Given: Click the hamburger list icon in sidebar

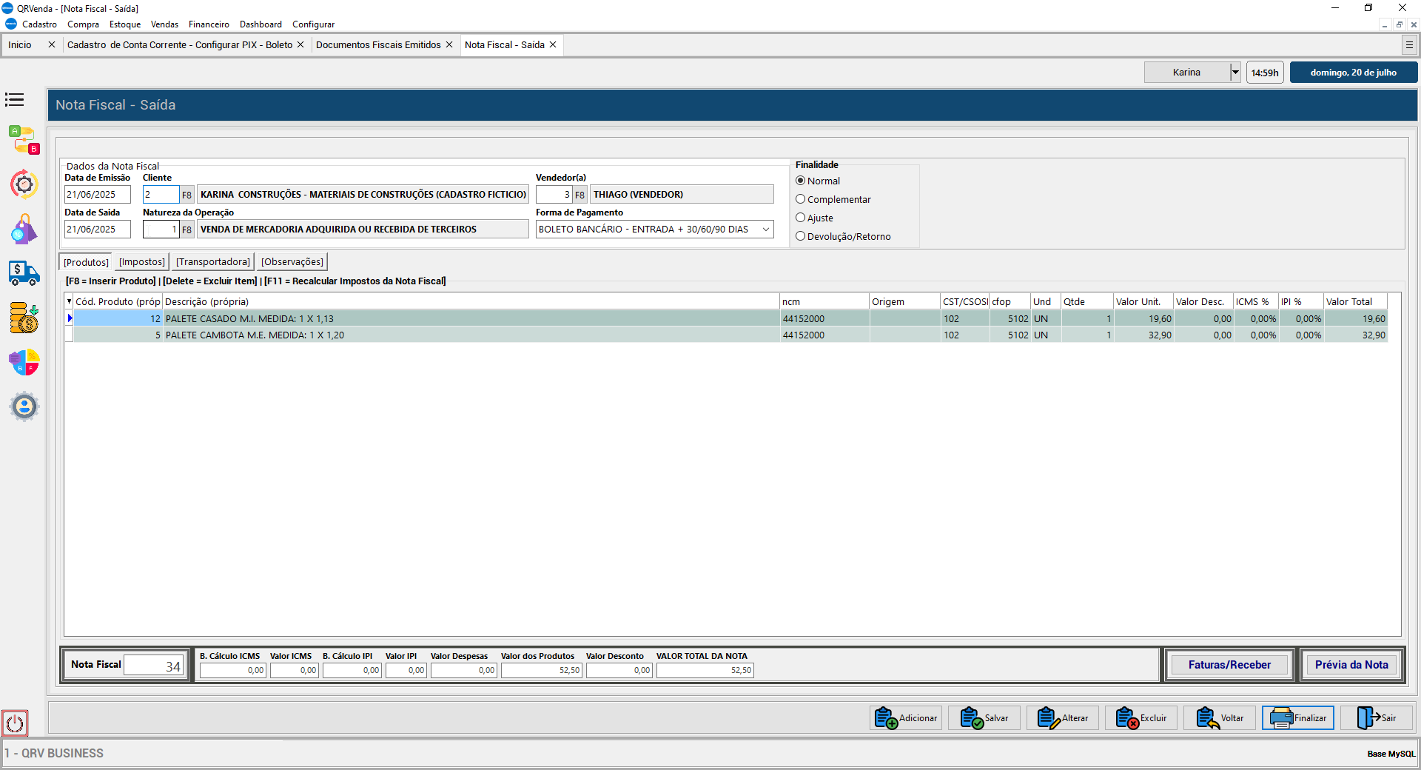Looking at the screenshot, I should (x=15, y=100).
